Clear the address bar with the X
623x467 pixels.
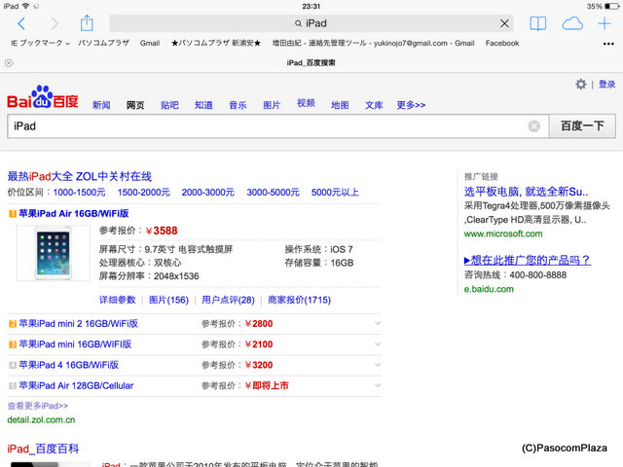[504, 23]
